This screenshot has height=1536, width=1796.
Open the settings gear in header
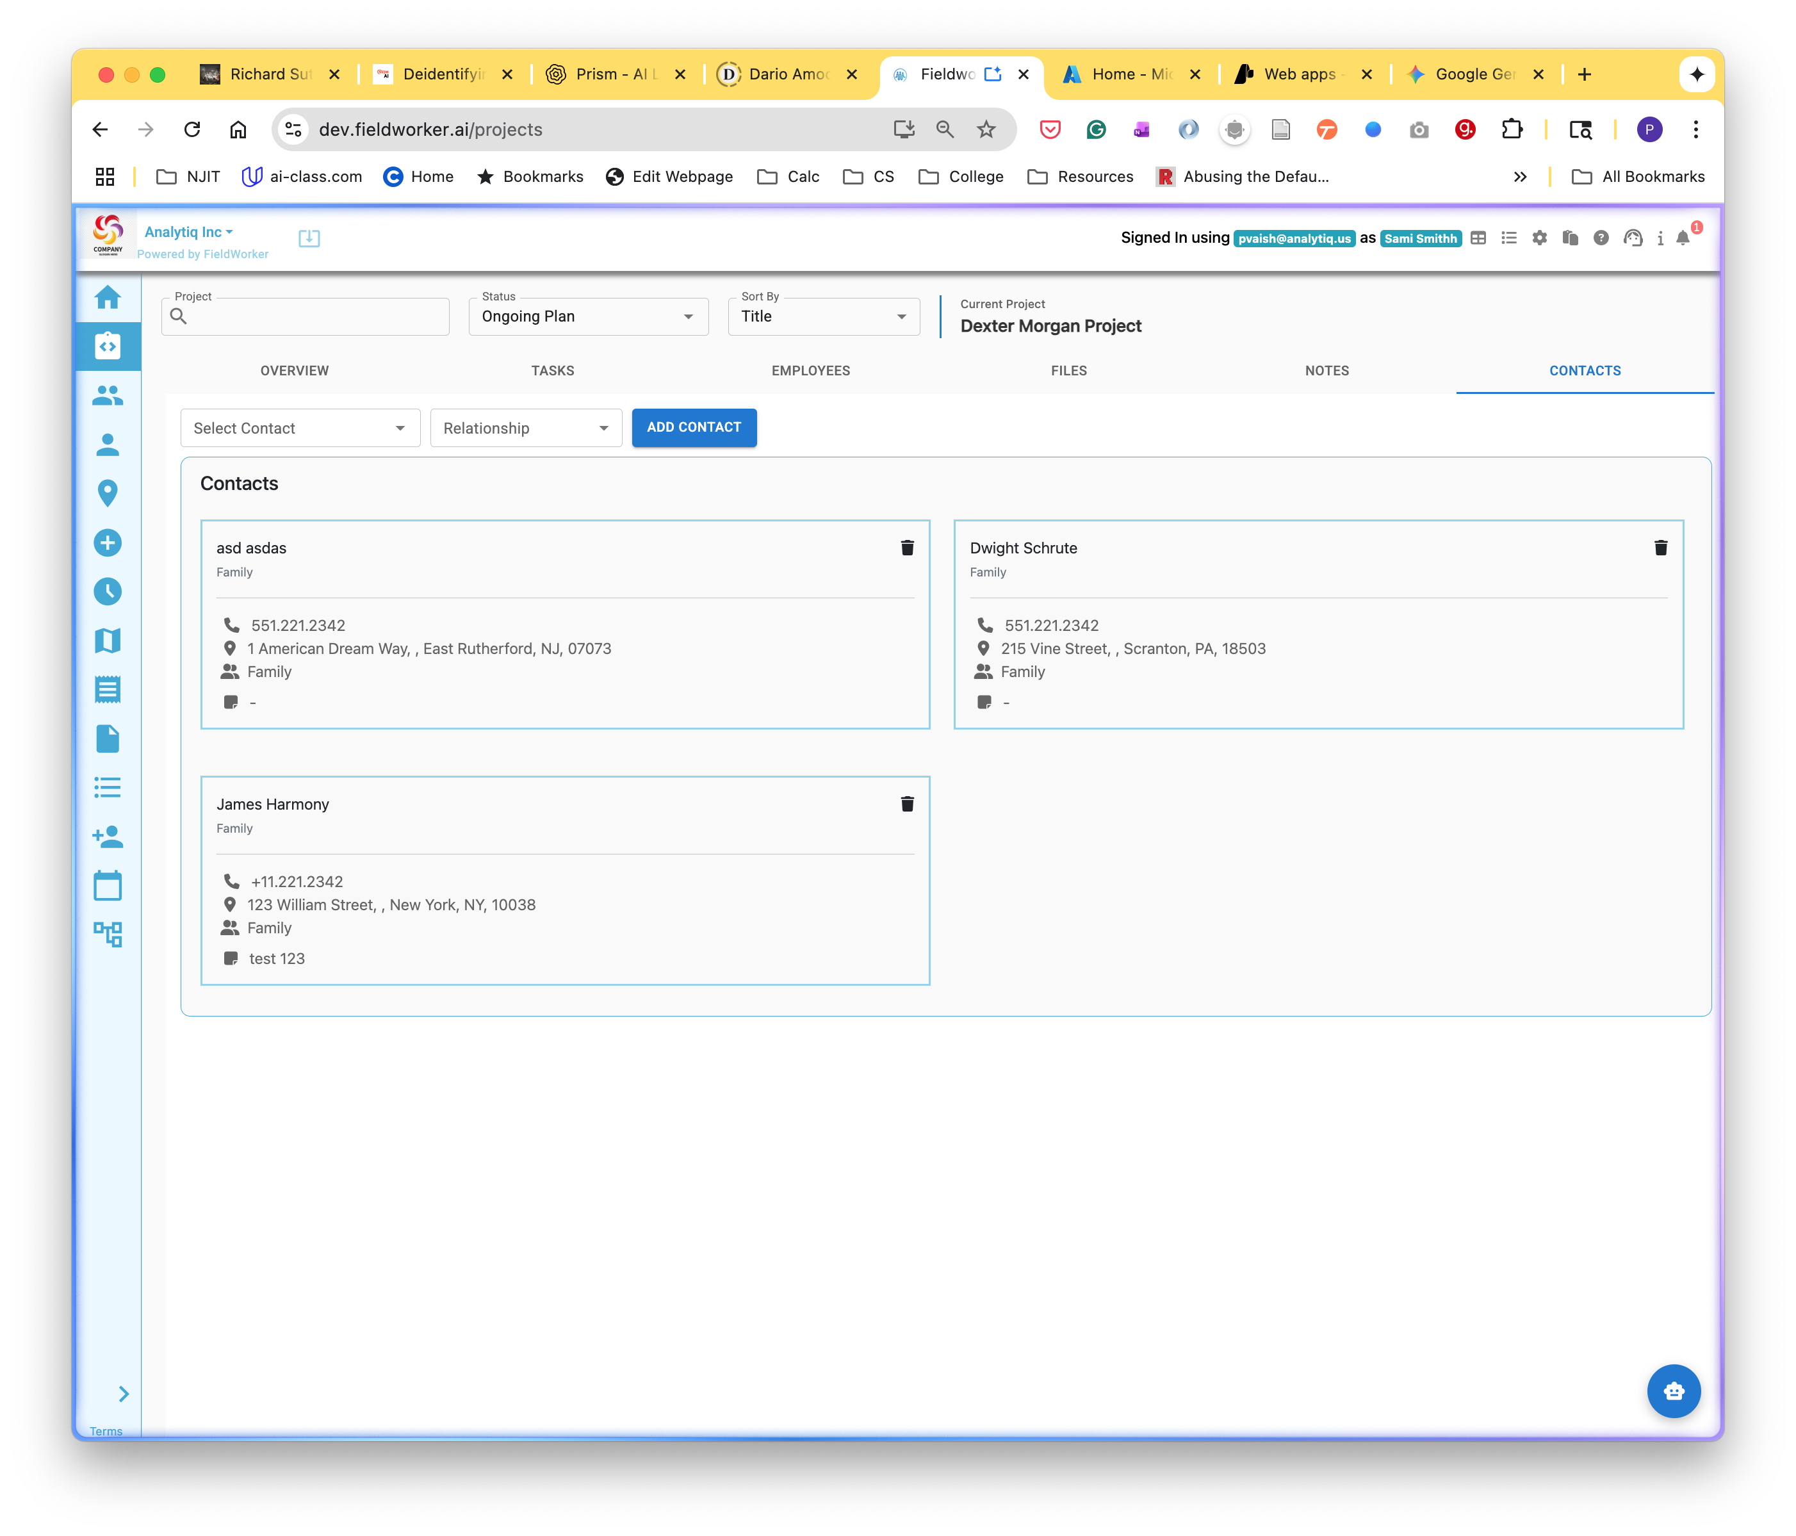[x=1539, y=238]
